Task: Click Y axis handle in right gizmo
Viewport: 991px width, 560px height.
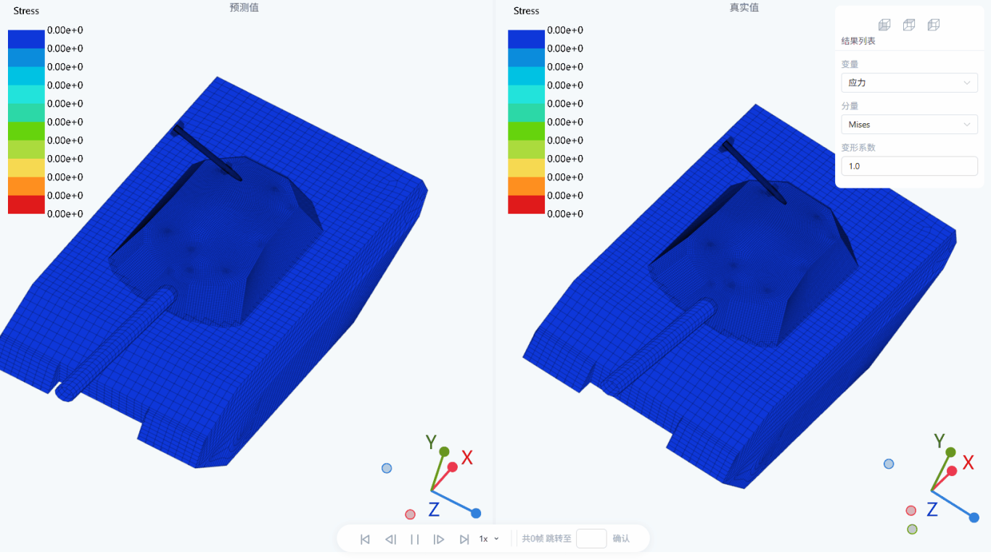Action: (x=950, y=452)
